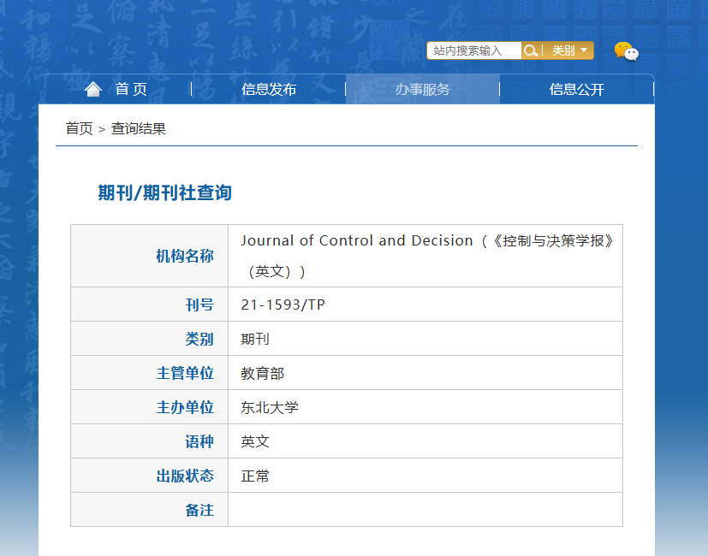Click the 查询结果 breadcrumb text

(139, 128)
